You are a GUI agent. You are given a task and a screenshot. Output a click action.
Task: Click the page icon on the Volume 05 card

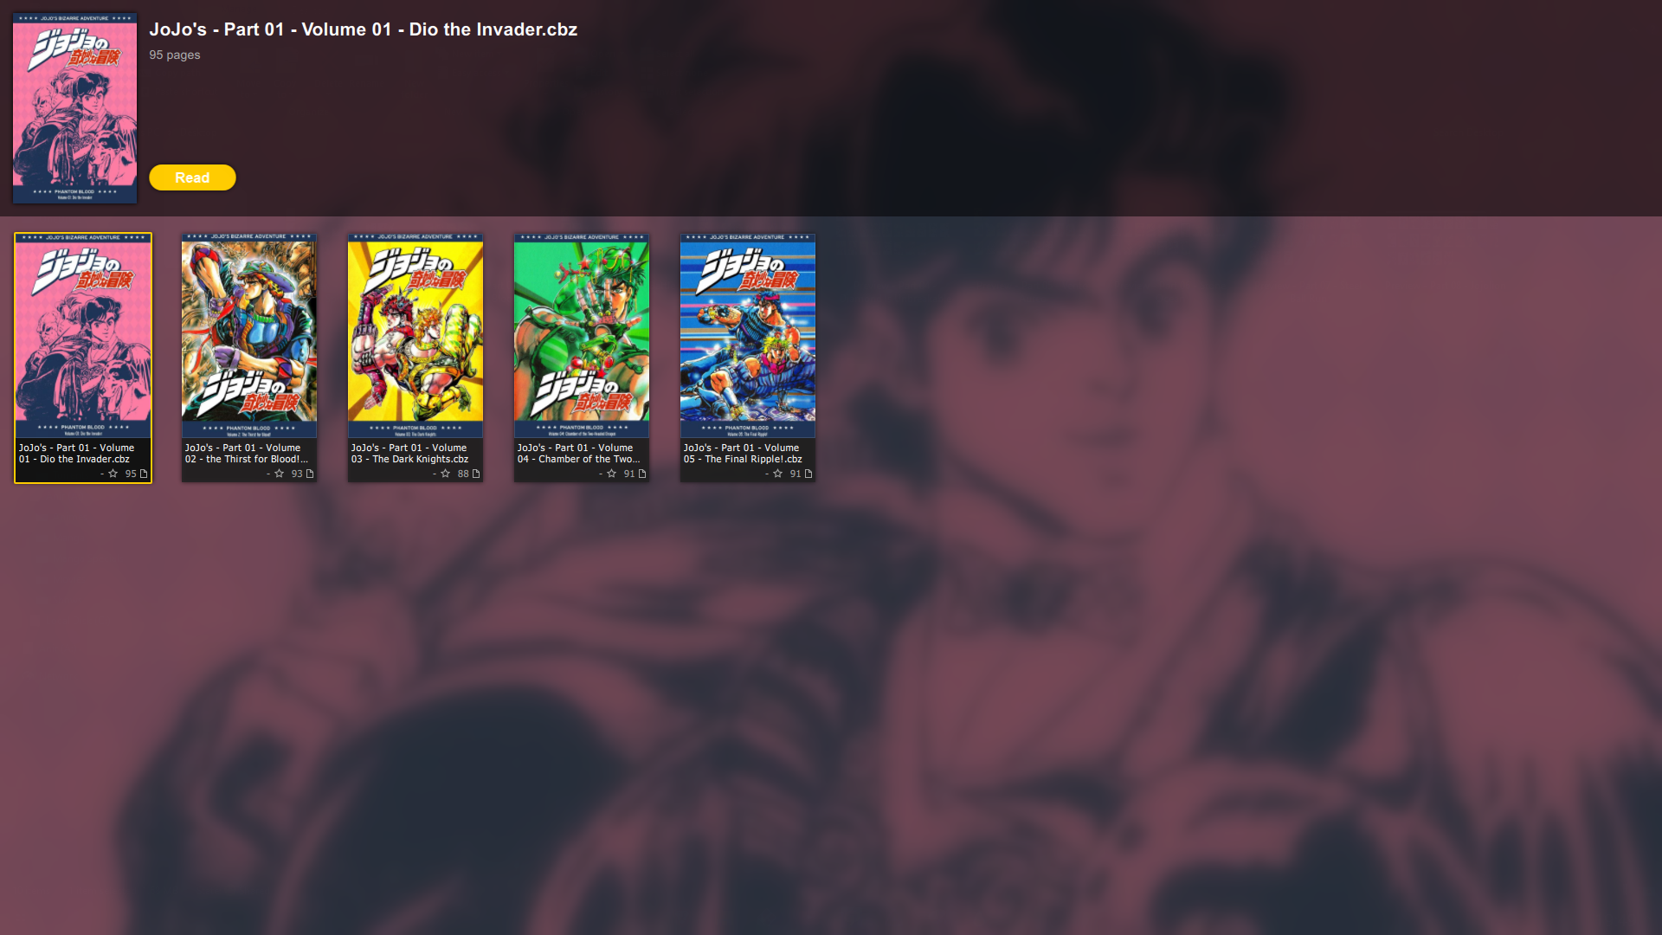click(x=808, y=474)
